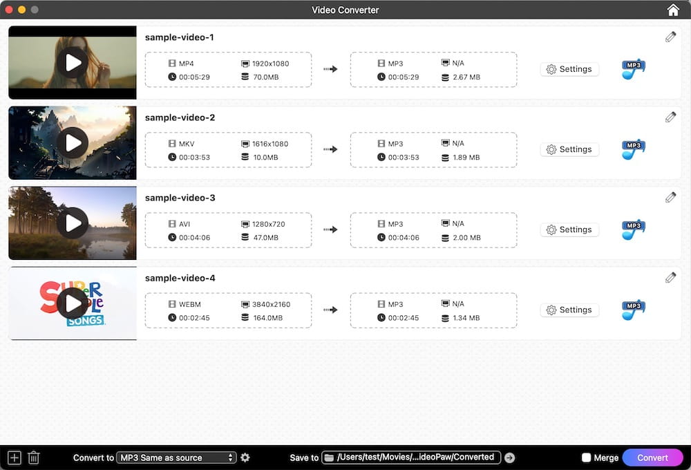691x470 pixels.
Task: Play the sample-video-1 thumbnail preview
Action: point(73,63)
